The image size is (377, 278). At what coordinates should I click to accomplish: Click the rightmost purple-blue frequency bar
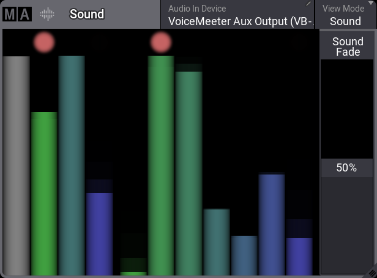pyautogui.click(x=299, y=256)
